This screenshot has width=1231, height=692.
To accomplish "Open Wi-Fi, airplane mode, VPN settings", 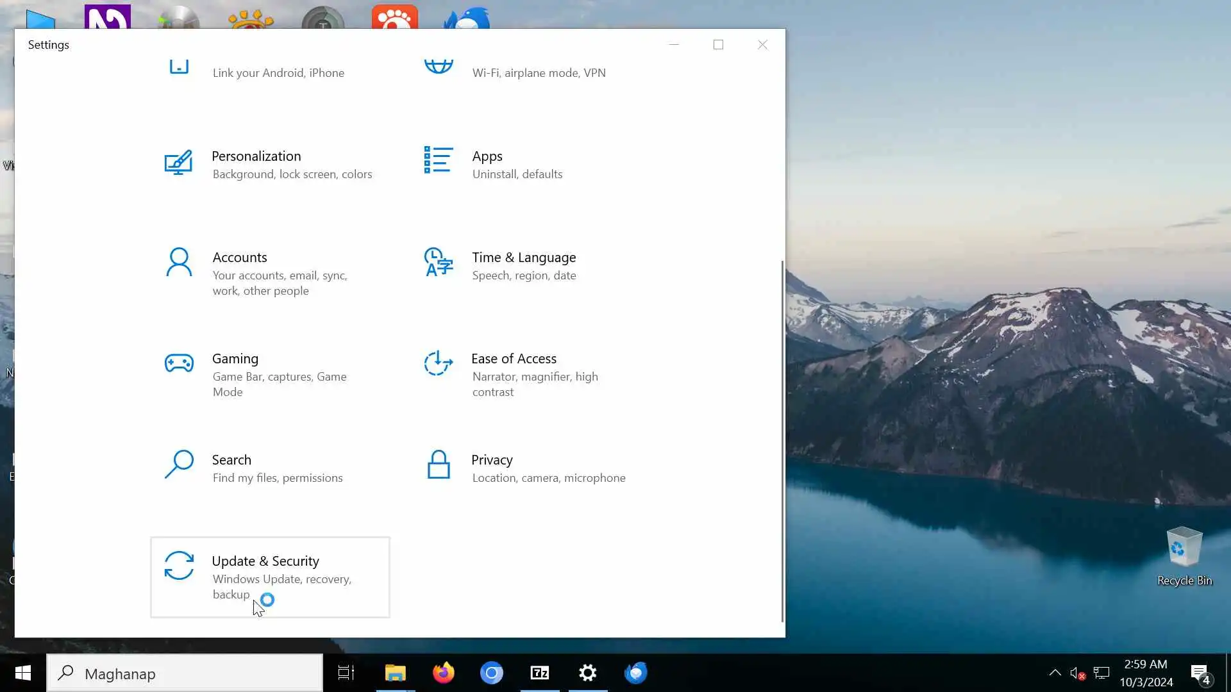I will point(539,73).
